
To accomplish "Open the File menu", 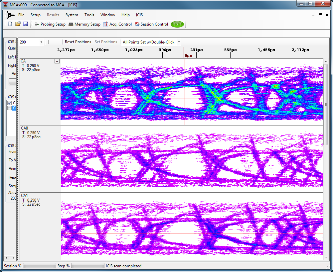I will tap(21, 15).
